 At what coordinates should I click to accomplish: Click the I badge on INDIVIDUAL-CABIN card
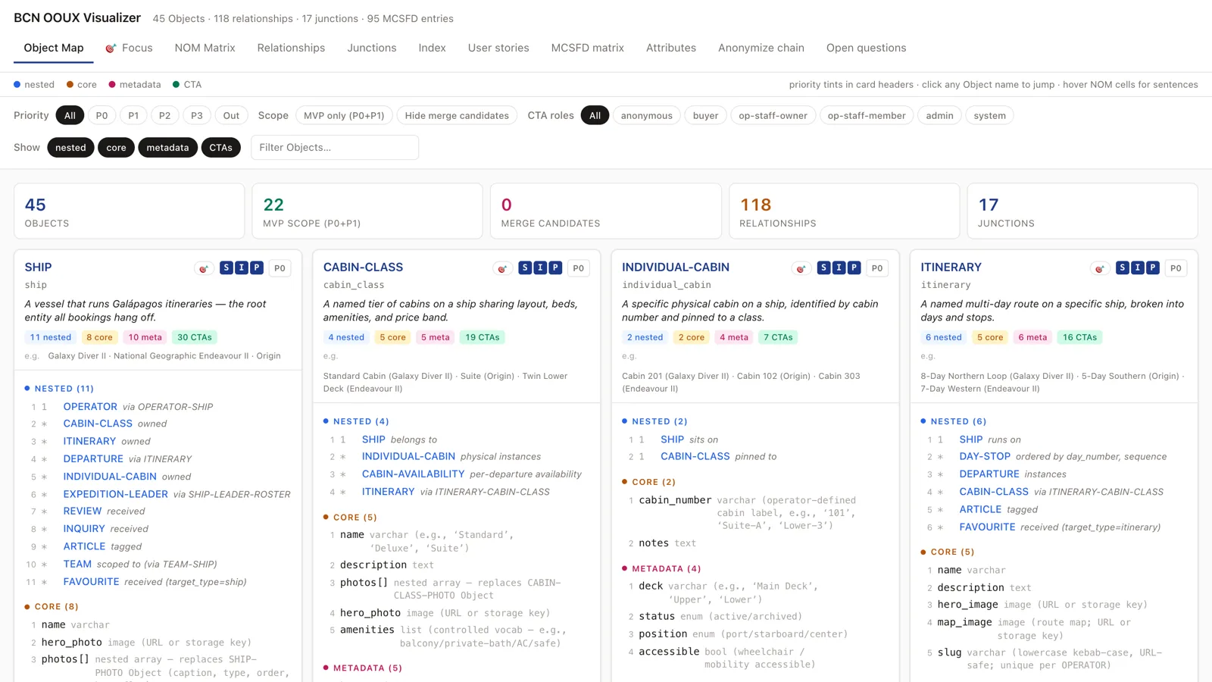click(x=839, y=267)
